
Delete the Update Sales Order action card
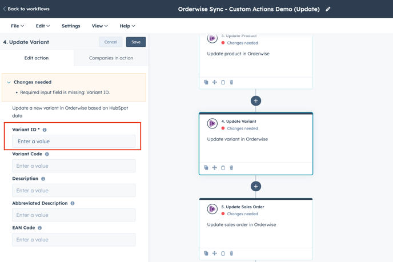(231, 253)
